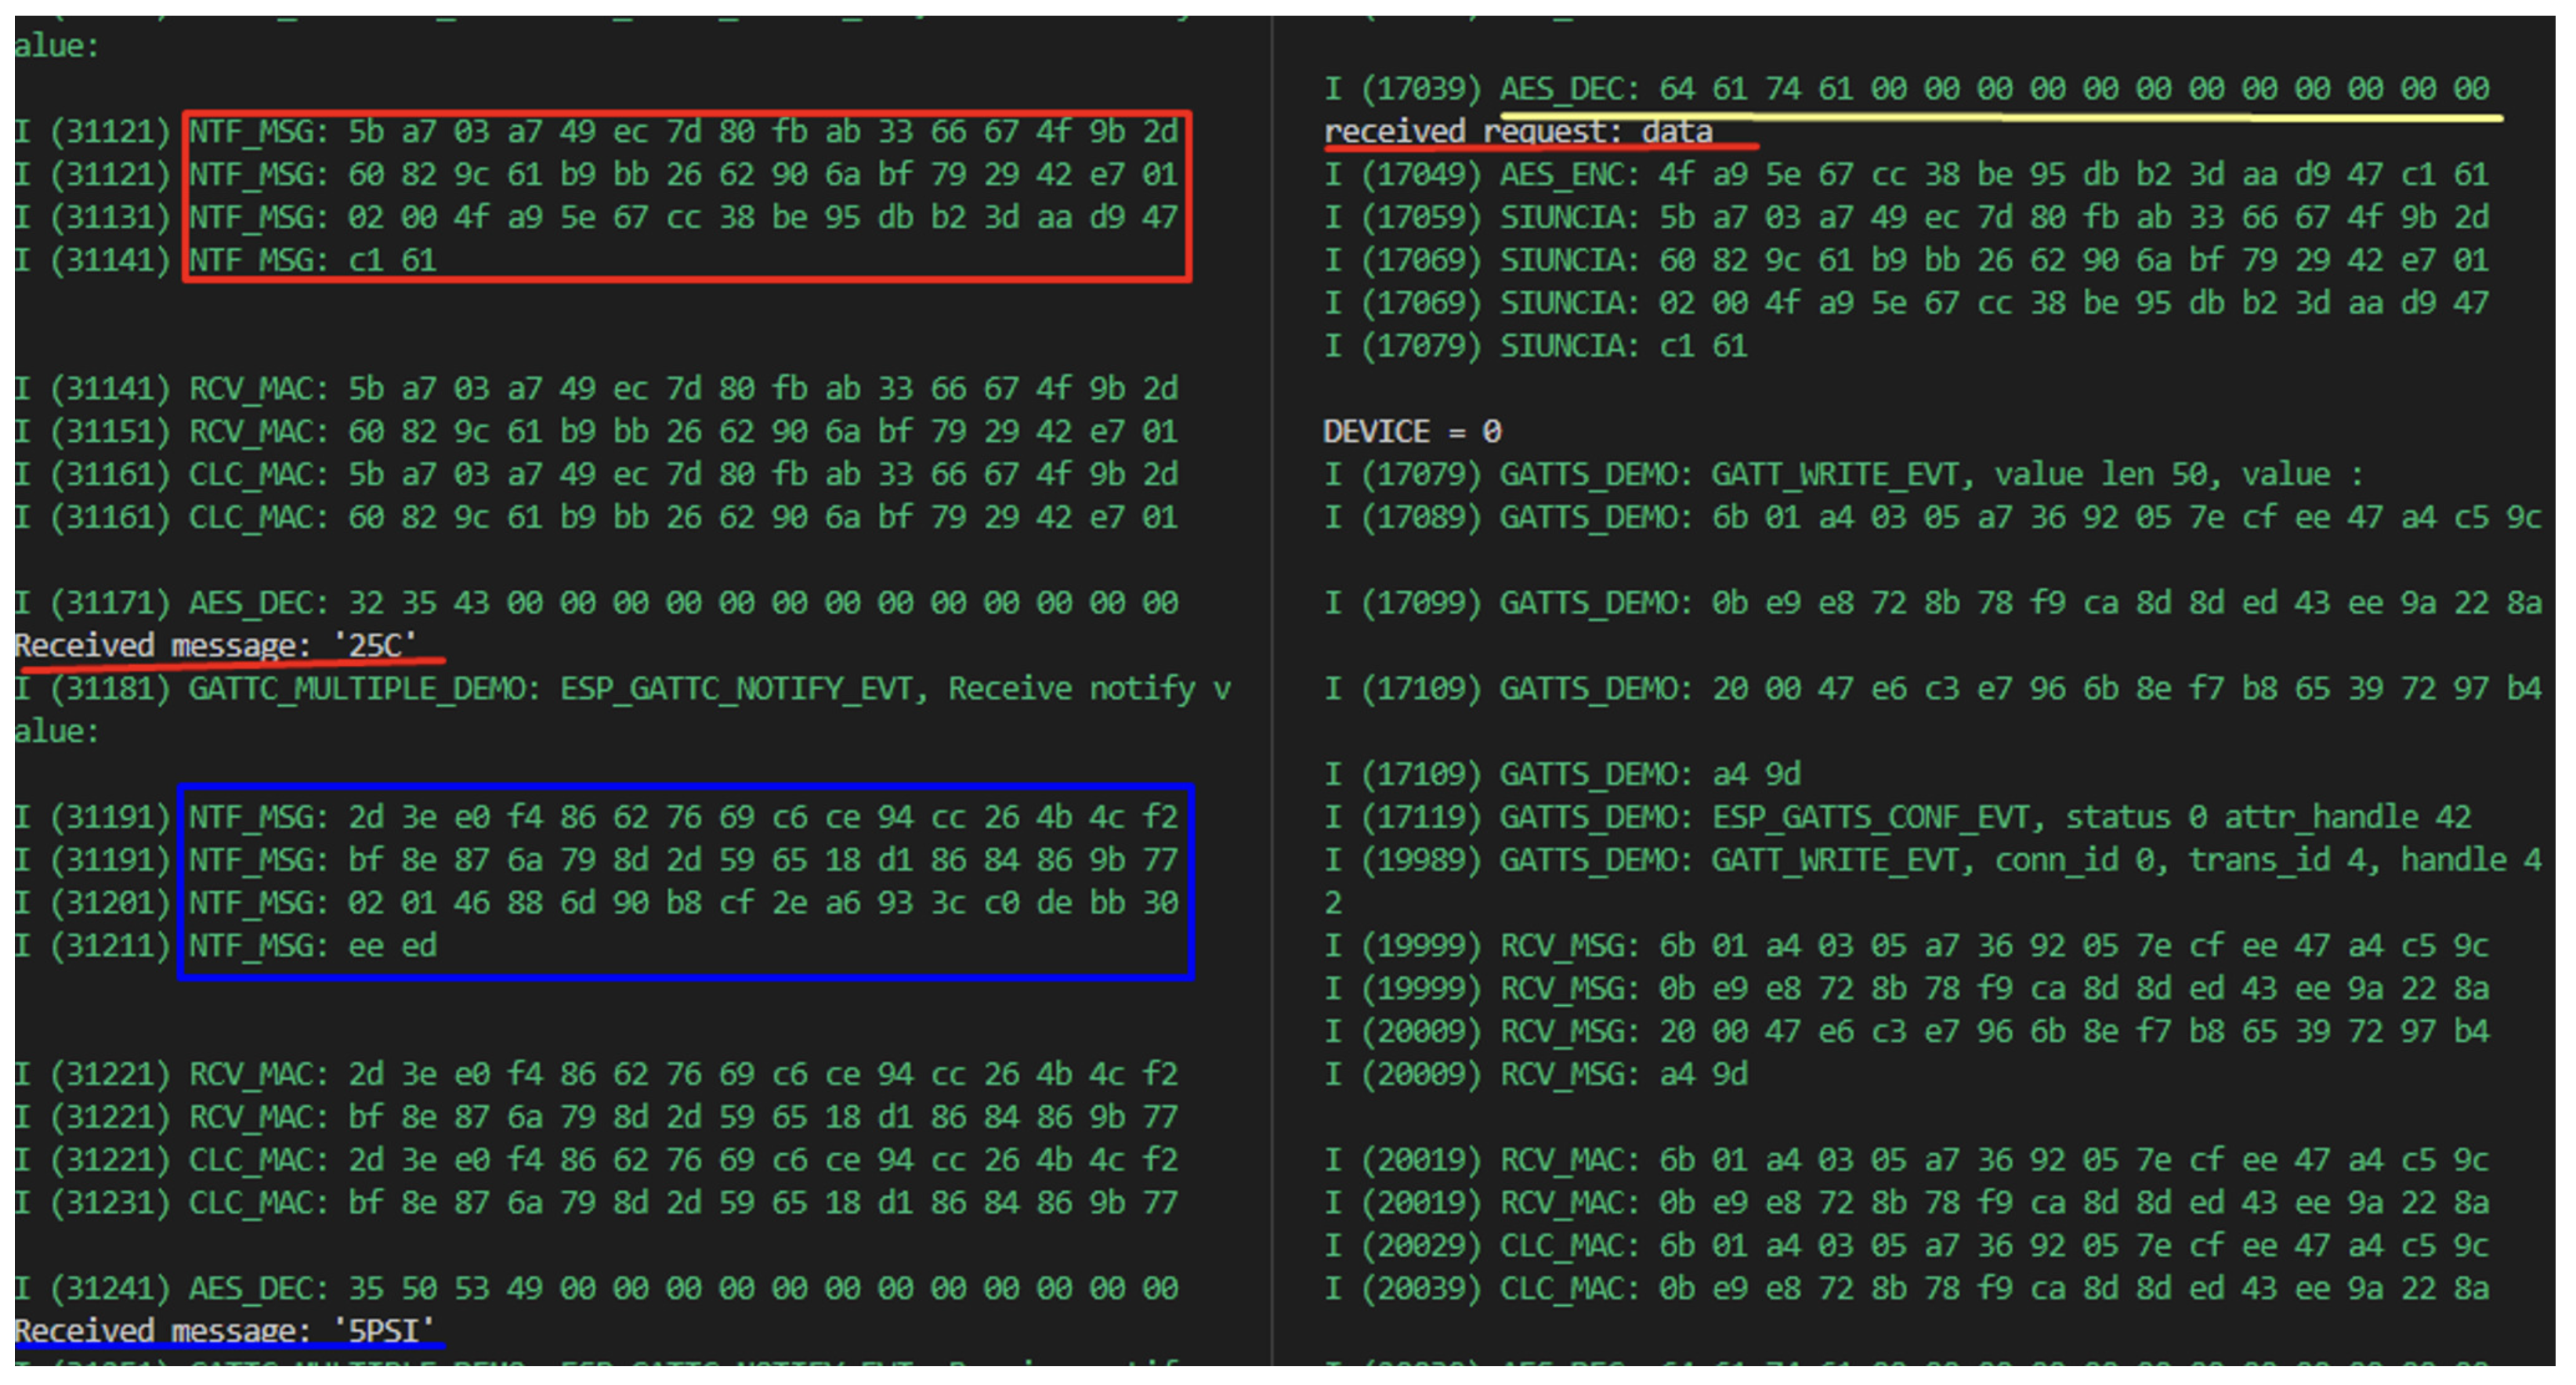Image resolution: width=2576 pixels, height=1385 pixels.
Task: Click the CLC_MAC log line at 31231
Action: (x=596, y=1202)
